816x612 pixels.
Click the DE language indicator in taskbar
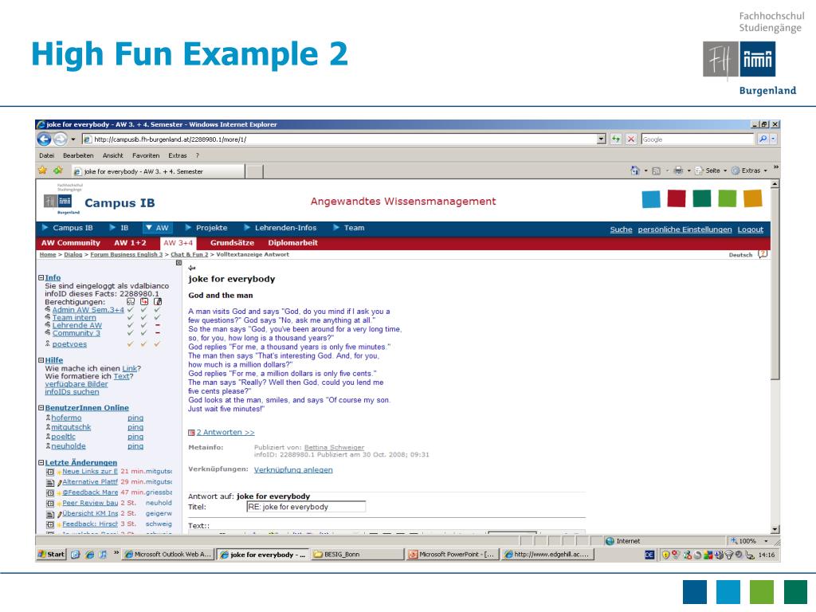[x=649, y=555]
